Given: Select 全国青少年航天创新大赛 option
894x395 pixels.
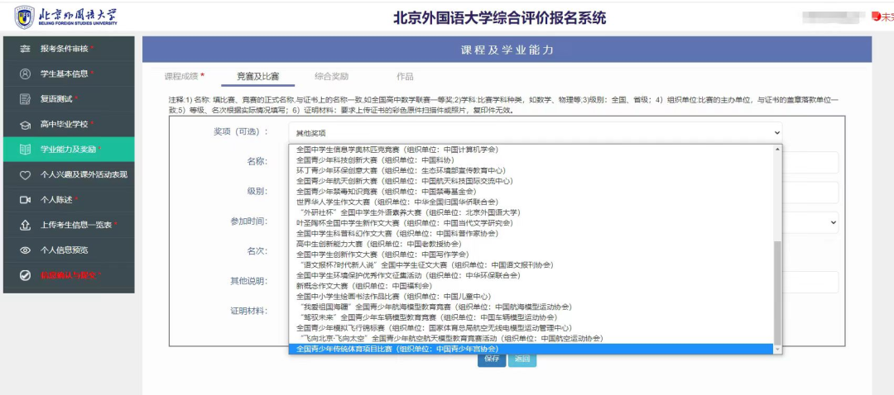Looking at the screenshot, I should (x=531, y=181).
